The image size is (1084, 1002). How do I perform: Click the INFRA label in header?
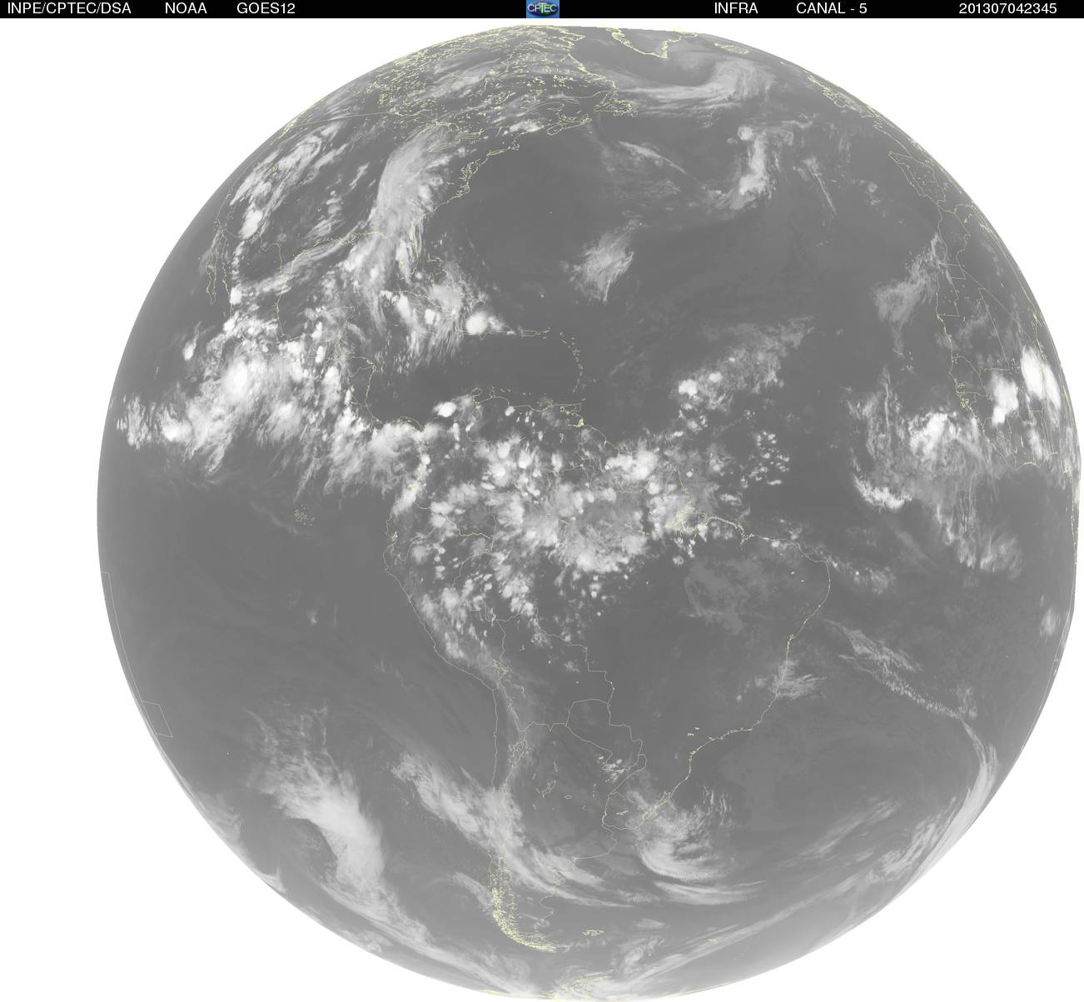736,8
